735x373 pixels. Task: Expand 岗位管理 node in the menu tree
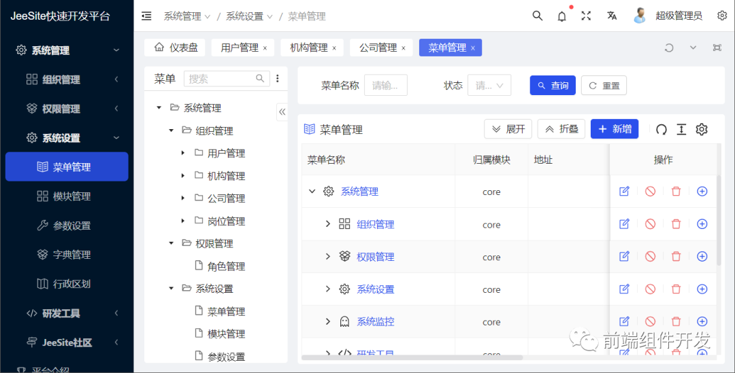(183, 221)
